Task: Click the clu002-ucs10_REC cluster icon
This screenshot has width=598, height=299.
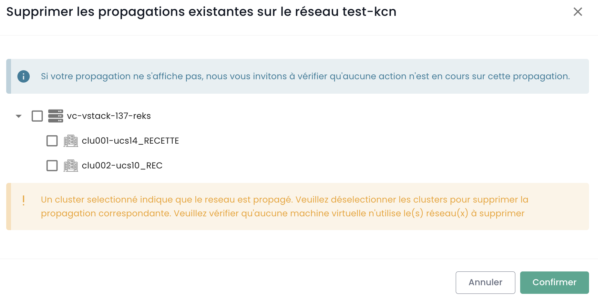Action: 71,166
